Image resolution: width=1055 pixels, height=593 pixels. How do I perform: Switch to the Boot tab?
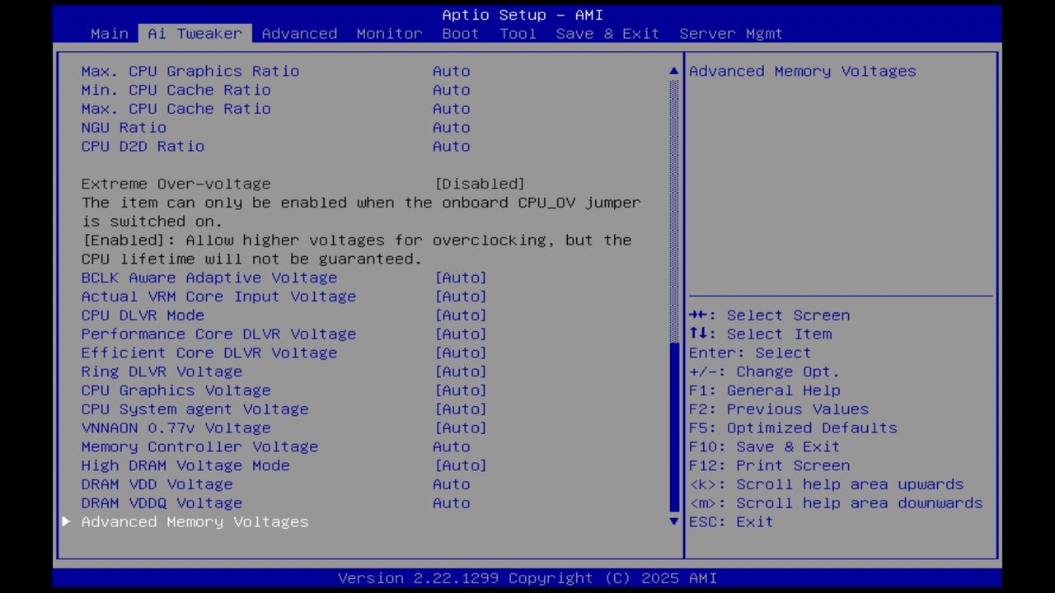[x=460, y=33]
